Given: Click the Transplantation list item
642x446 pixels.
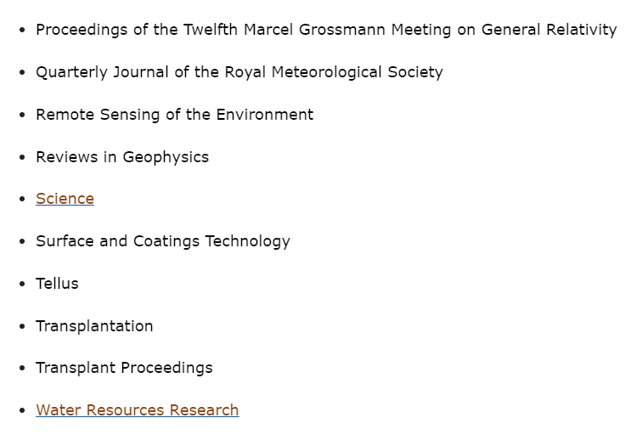Looking at the screenshot, I should coord(94,326).
